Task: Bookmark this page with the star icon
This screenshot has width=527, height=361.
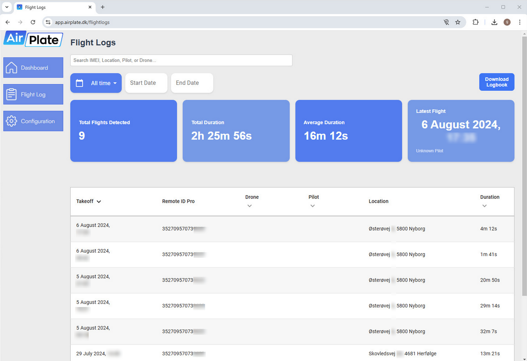Action: click(458, 22)
